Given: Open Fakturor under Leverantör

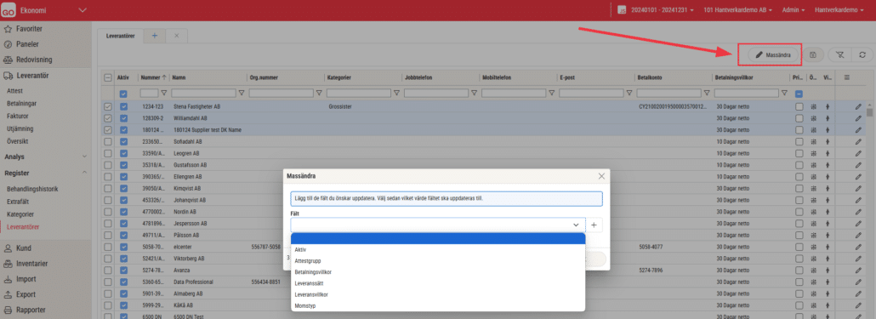Looking at the screenshot, I should [x=17, y=117].
